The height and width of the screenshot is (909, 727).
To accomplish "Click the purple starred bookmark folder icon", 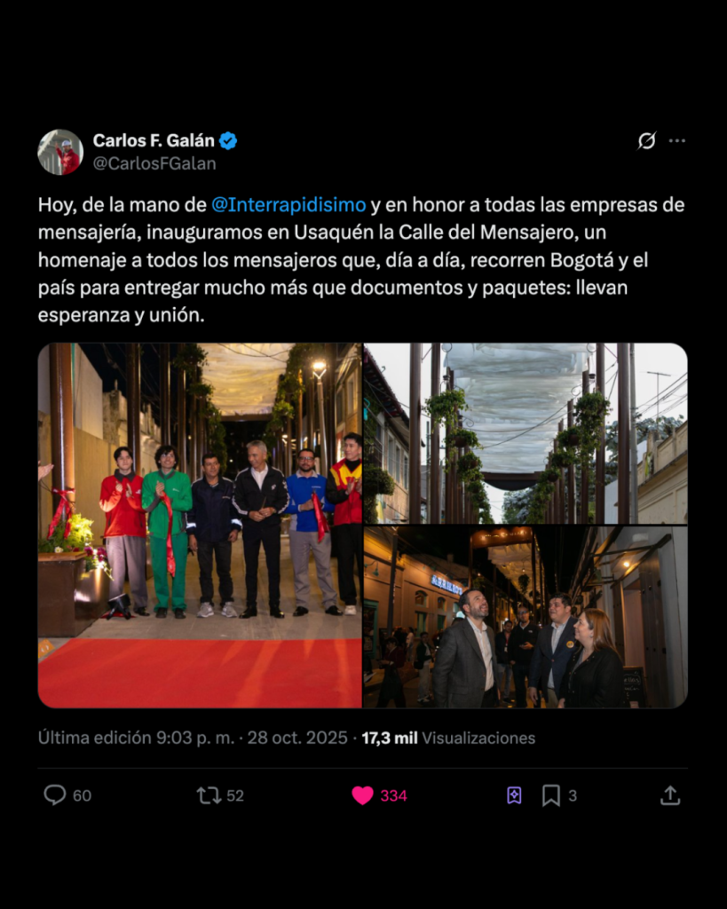I will 514,795.
